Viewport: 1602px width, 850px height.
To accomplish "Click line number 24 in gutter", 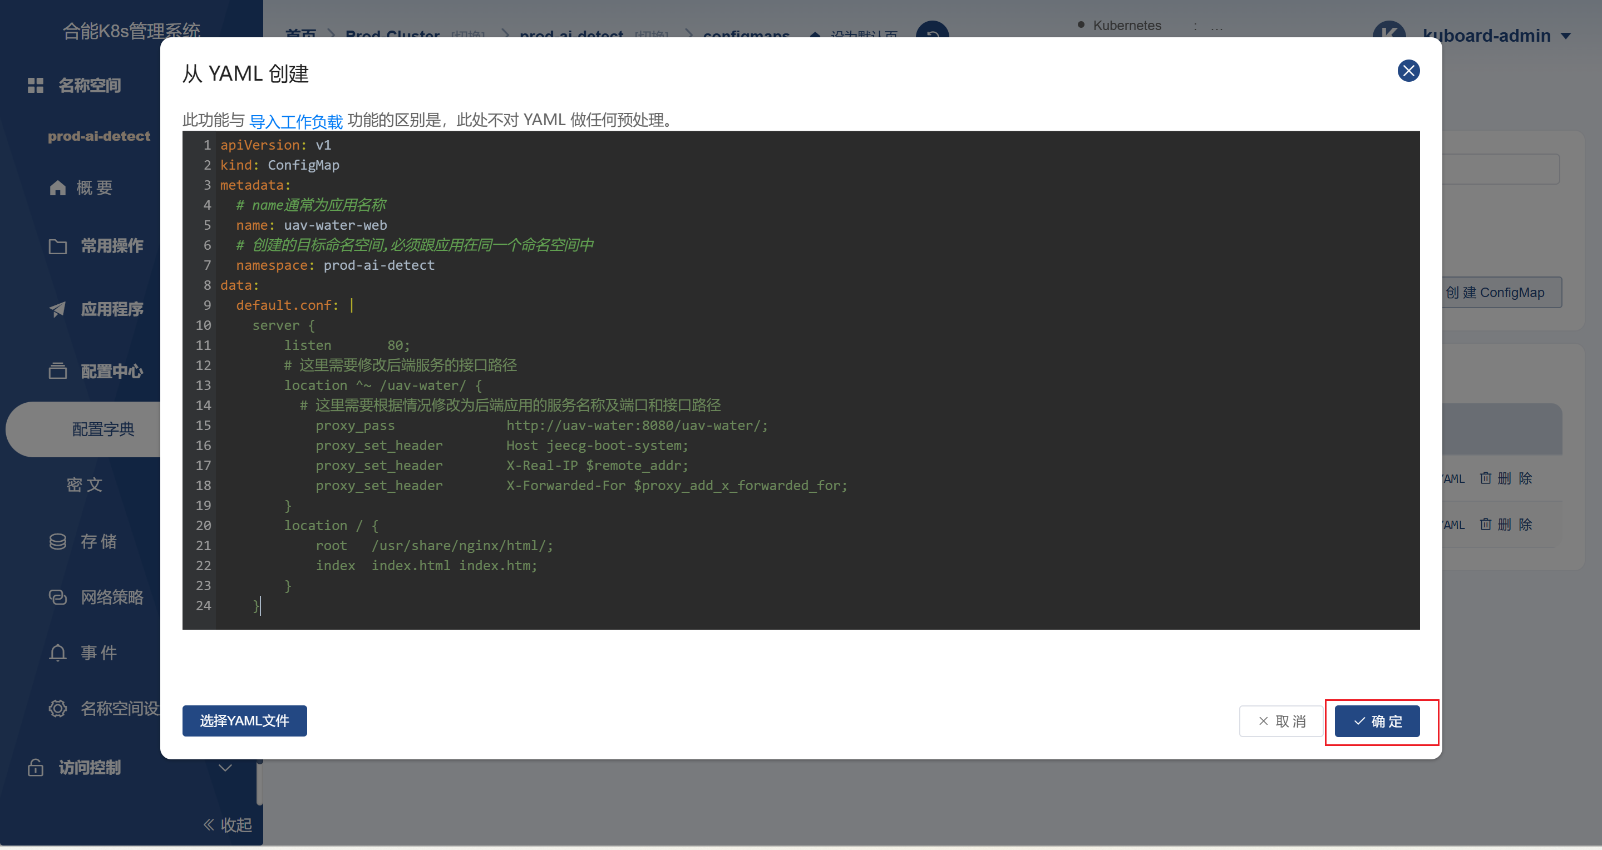I will coord(203,606).
